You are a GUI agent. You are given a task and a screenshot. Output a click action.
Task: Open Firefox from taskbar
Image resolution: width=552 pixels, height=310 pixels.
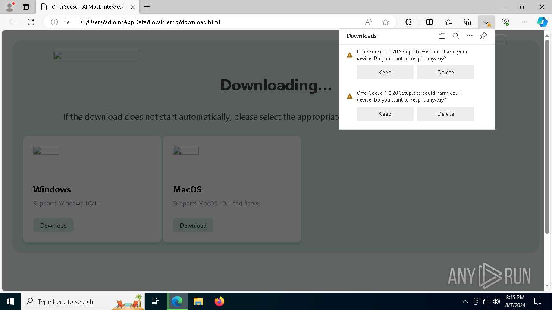click(x=219, y=301)
